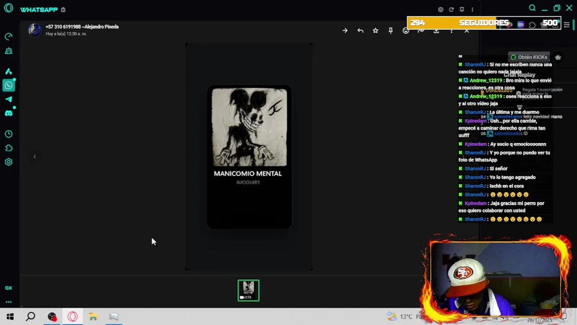Close the WhatsApp media viewer
The width and height of the screenshot is (577, 325).
pyautogui.click(x=466, y=31)
